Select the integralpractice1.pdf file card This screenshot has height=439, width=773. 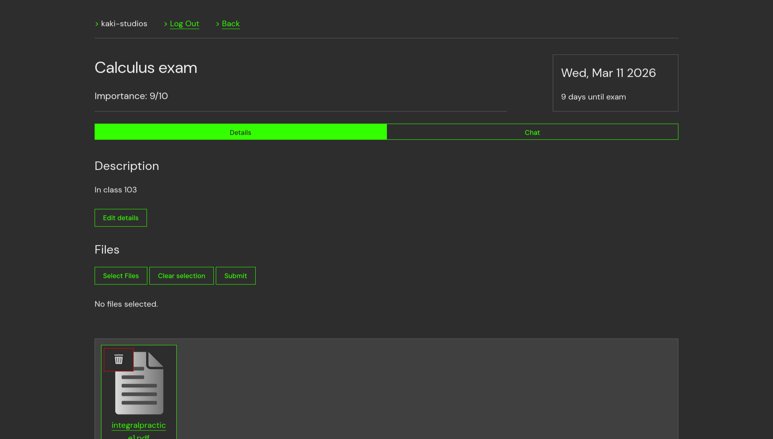click(138, 391)
